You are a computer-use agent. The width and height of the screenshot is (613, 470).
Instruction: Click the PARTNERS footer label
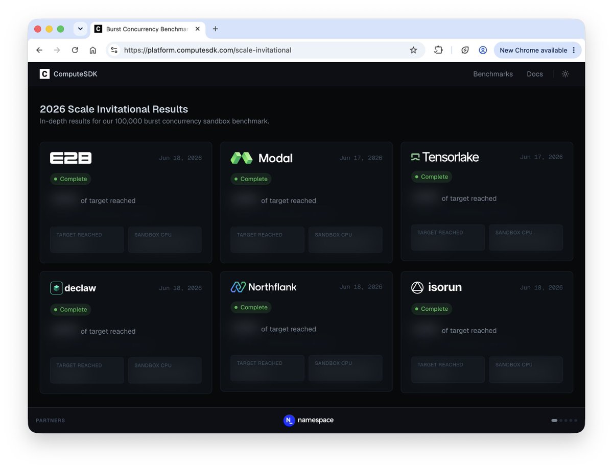coord(50,420)
